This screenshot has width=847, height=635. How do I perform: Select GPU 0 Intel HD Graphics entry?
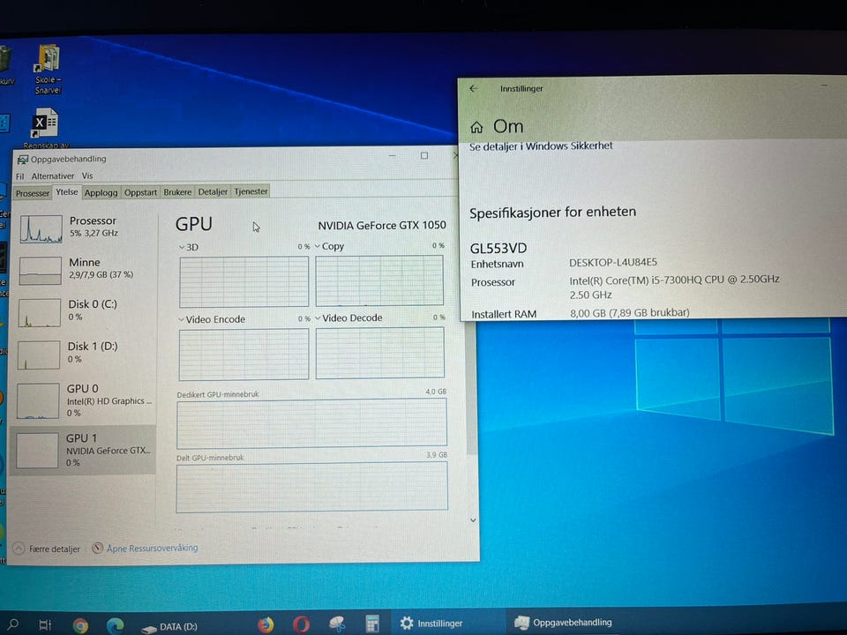[84, 400]
